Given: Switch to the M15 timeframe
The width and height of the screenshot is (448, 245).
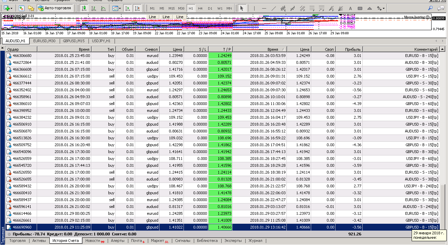Looking at the screenshot, I should pos(172,8).
